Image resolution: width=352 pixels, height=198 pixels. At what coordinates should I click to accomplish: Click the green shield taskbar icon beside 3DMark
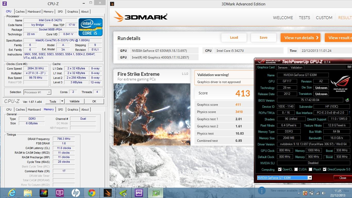click(123, 193)
